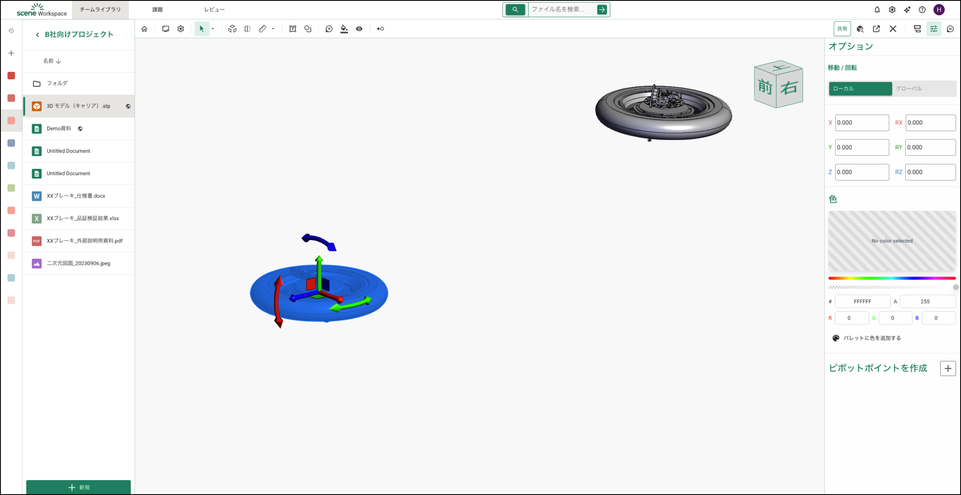The width and height of the screenshot is (961, 495).
Task: Select ローカル coordinate mode
Action: pyautogui.click(x=860, y=88)
